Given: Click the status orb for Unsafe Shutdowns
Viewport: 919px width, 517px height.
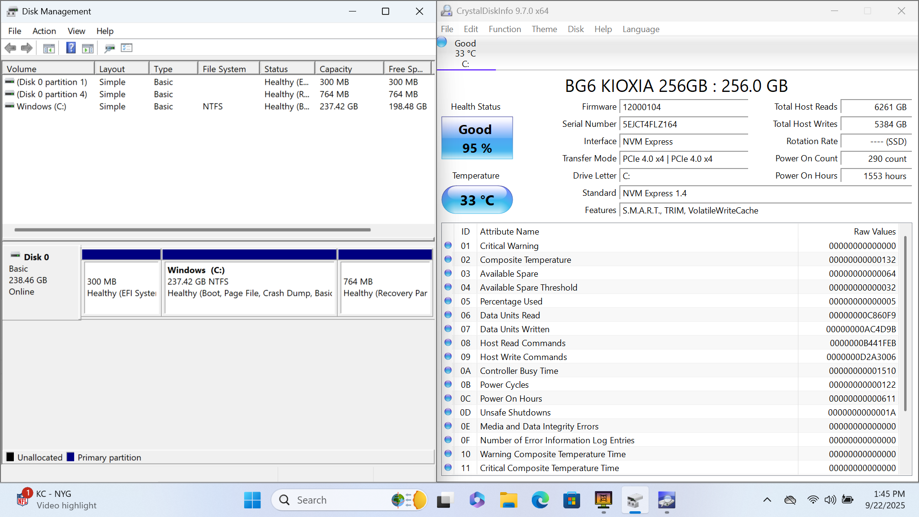Looking at the screenshot, I should point(448,412).
